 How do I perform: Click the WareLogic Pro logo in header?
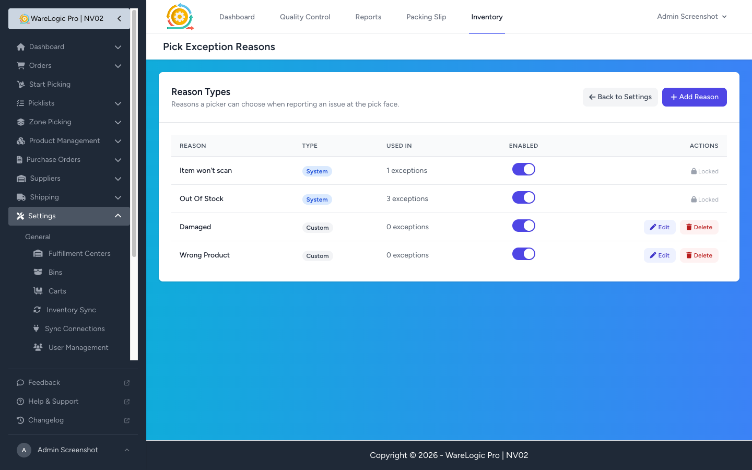[180, 16]
